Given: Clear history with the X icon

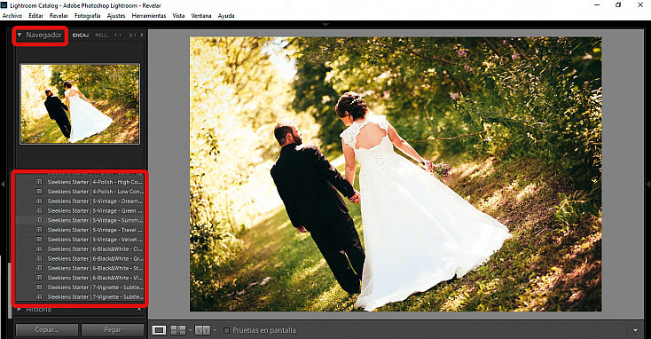Looking at the screenshot, I should [139, 310].
